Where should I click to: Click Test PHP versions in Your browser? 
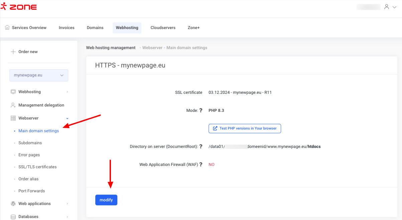click(245, 129)
